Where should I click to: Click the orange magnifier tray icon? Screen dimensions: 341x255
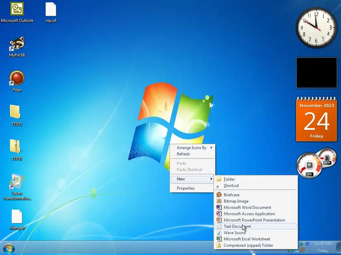302,250
